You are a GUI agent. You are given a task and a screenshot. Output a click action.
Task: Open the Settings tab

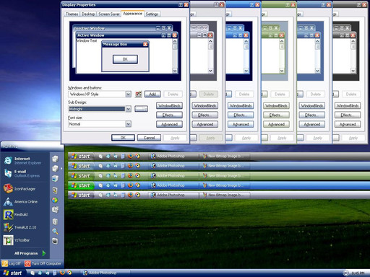(x=152, y=14)
